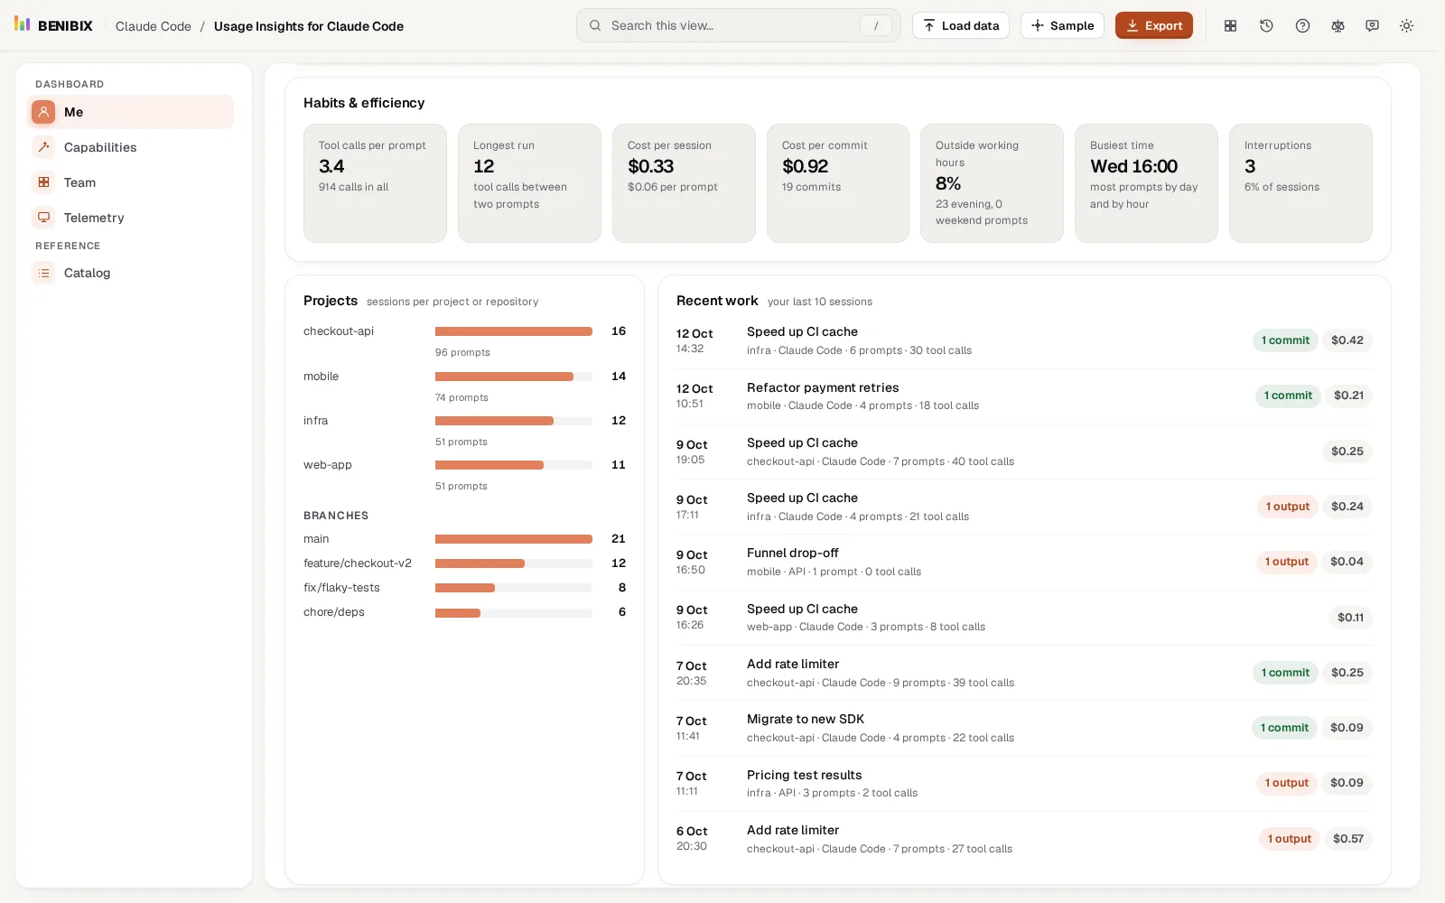Click the chore/deps branch label
The width and height of the screenshot is (1445, 903).
click(x=334, y=612)
